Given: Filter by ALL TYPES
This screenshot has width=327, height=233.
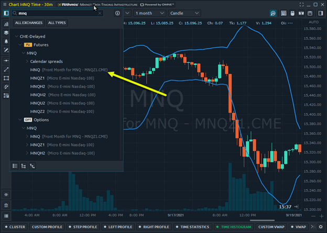Looking at the screenshot, I should (57, 23).
